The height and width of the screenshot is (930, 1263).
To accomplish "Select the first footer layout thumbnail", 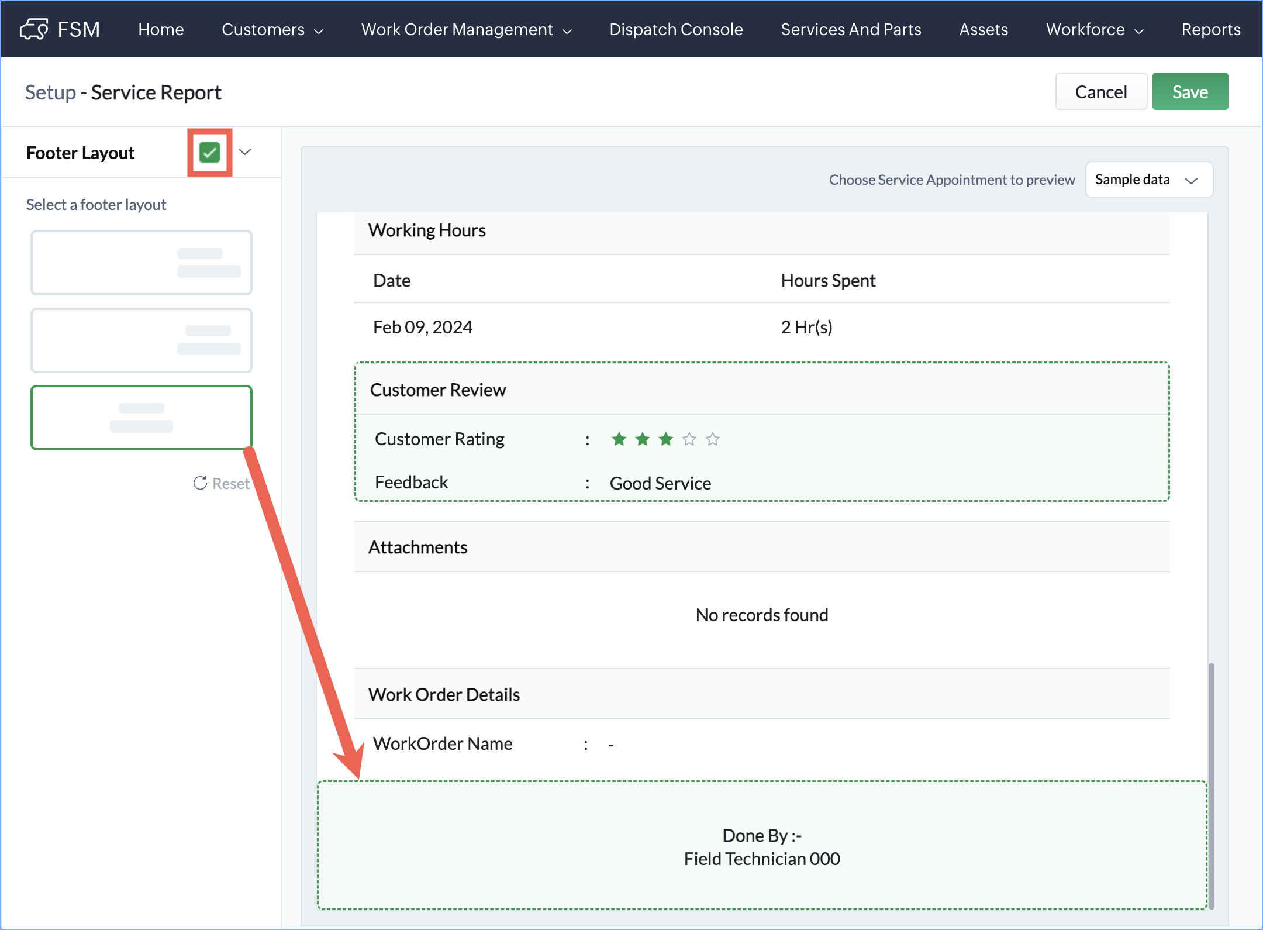I will (142, 262).
